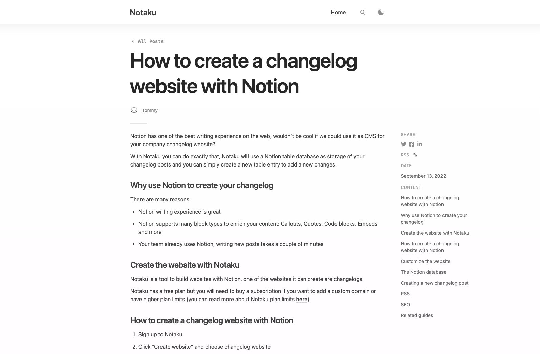
Task: Jump to 'Related guides' in contents
Action: pyautogui.click(x=417, y=315)
